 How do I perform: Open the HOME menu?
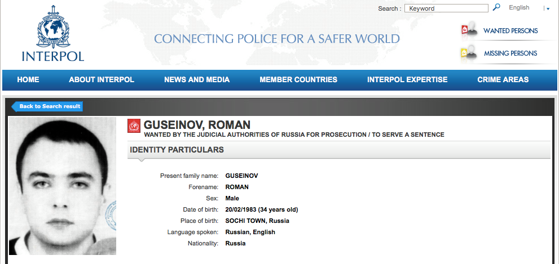pyautogui.click(x=28, y=80)
